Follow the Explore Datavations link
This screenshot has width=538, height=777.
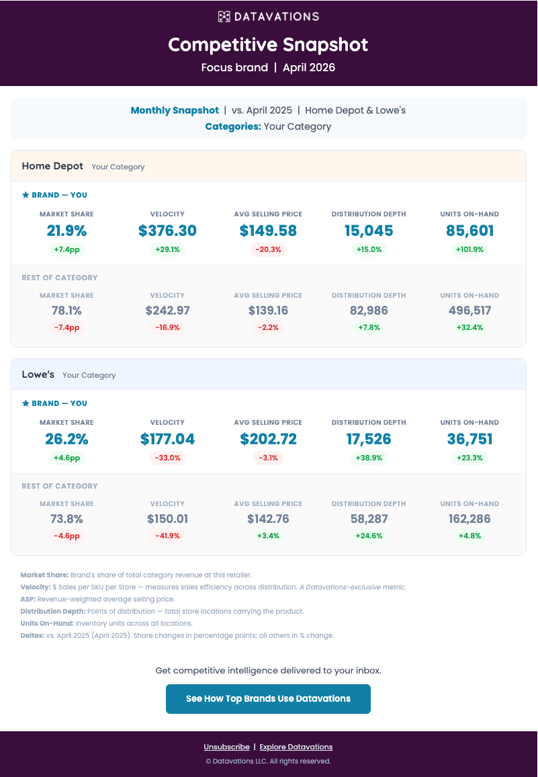[296, 747]
